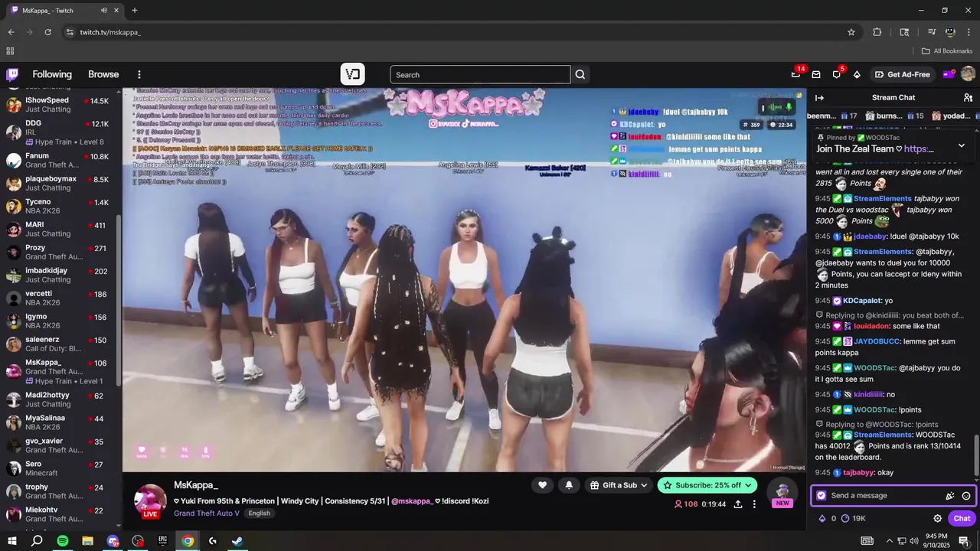Open Spotify from the taskbar
This screenshot has height=551, width=980.
click(x=63, y=541)
